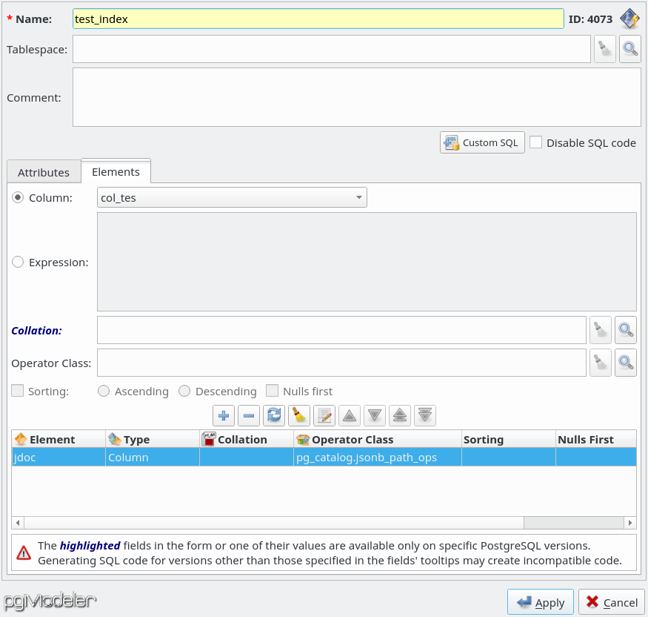Select the jdoc element cell
The width and height of the screenshot is (648, 617).
pos(59,458)
